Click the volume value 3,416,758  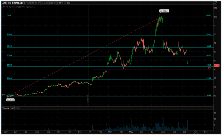tap(14, 108)
